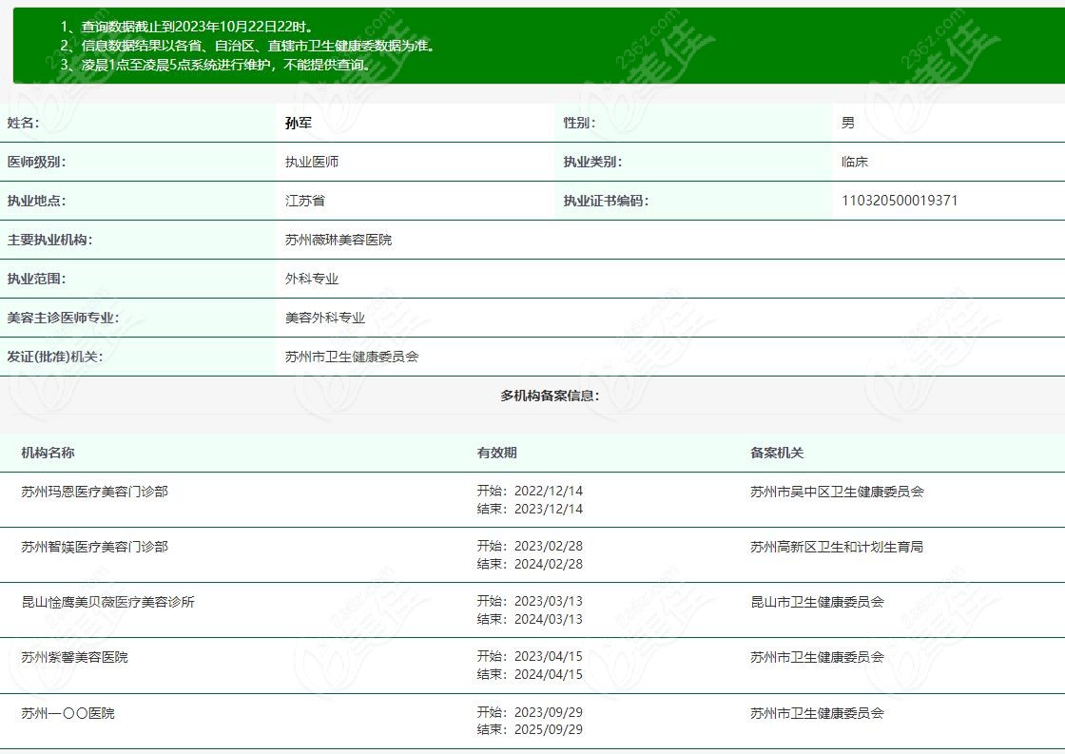Viewport: 1065px width, 754px height.
Task: Click start date 2023/03/13
Action: (x=548, y=601)
